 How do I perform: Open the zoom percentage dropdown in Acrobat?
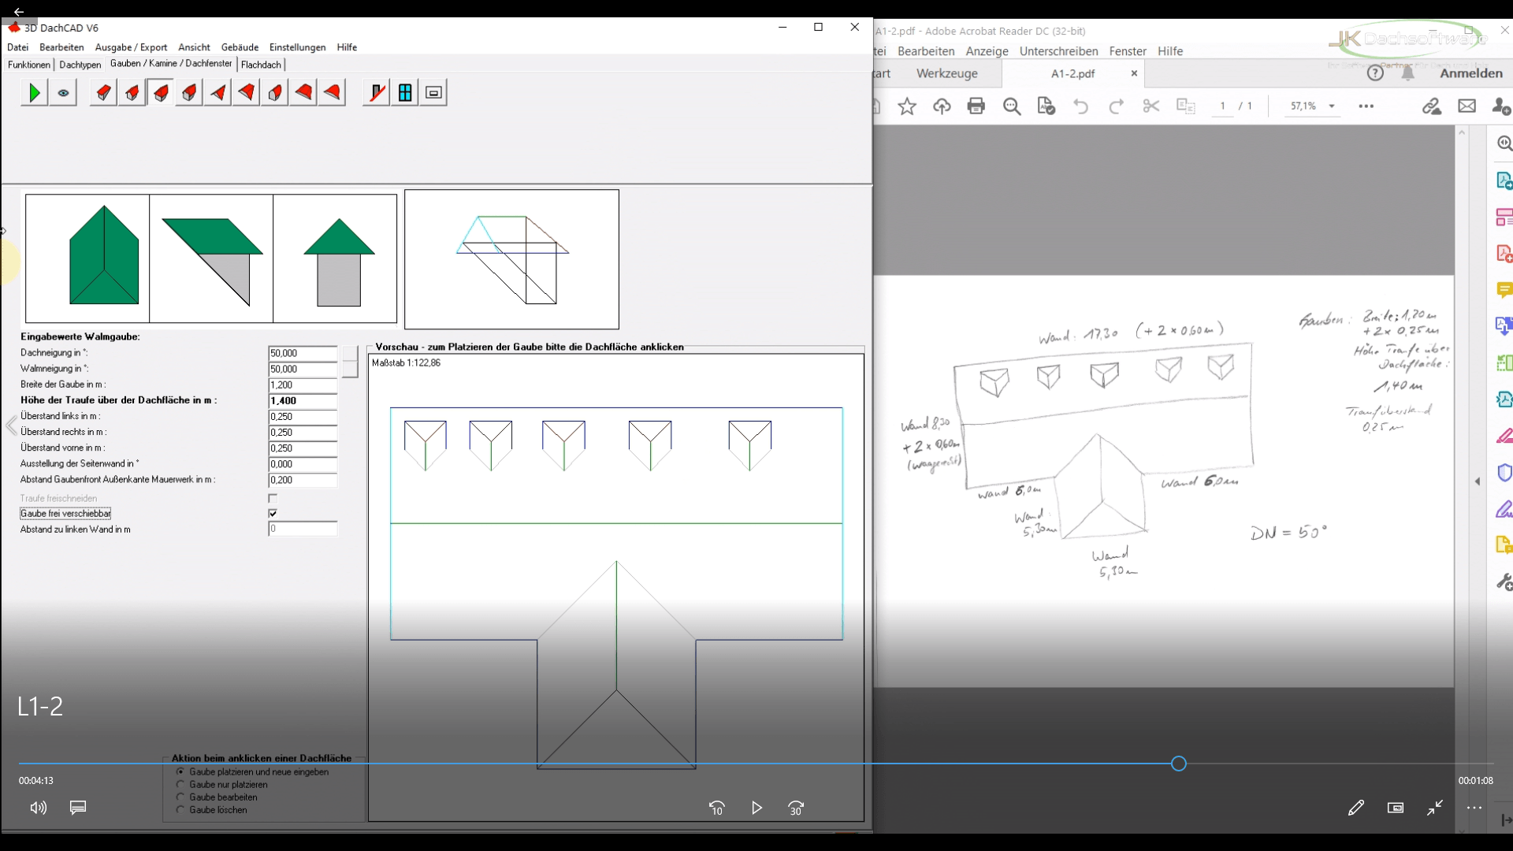click(1332, 106)
